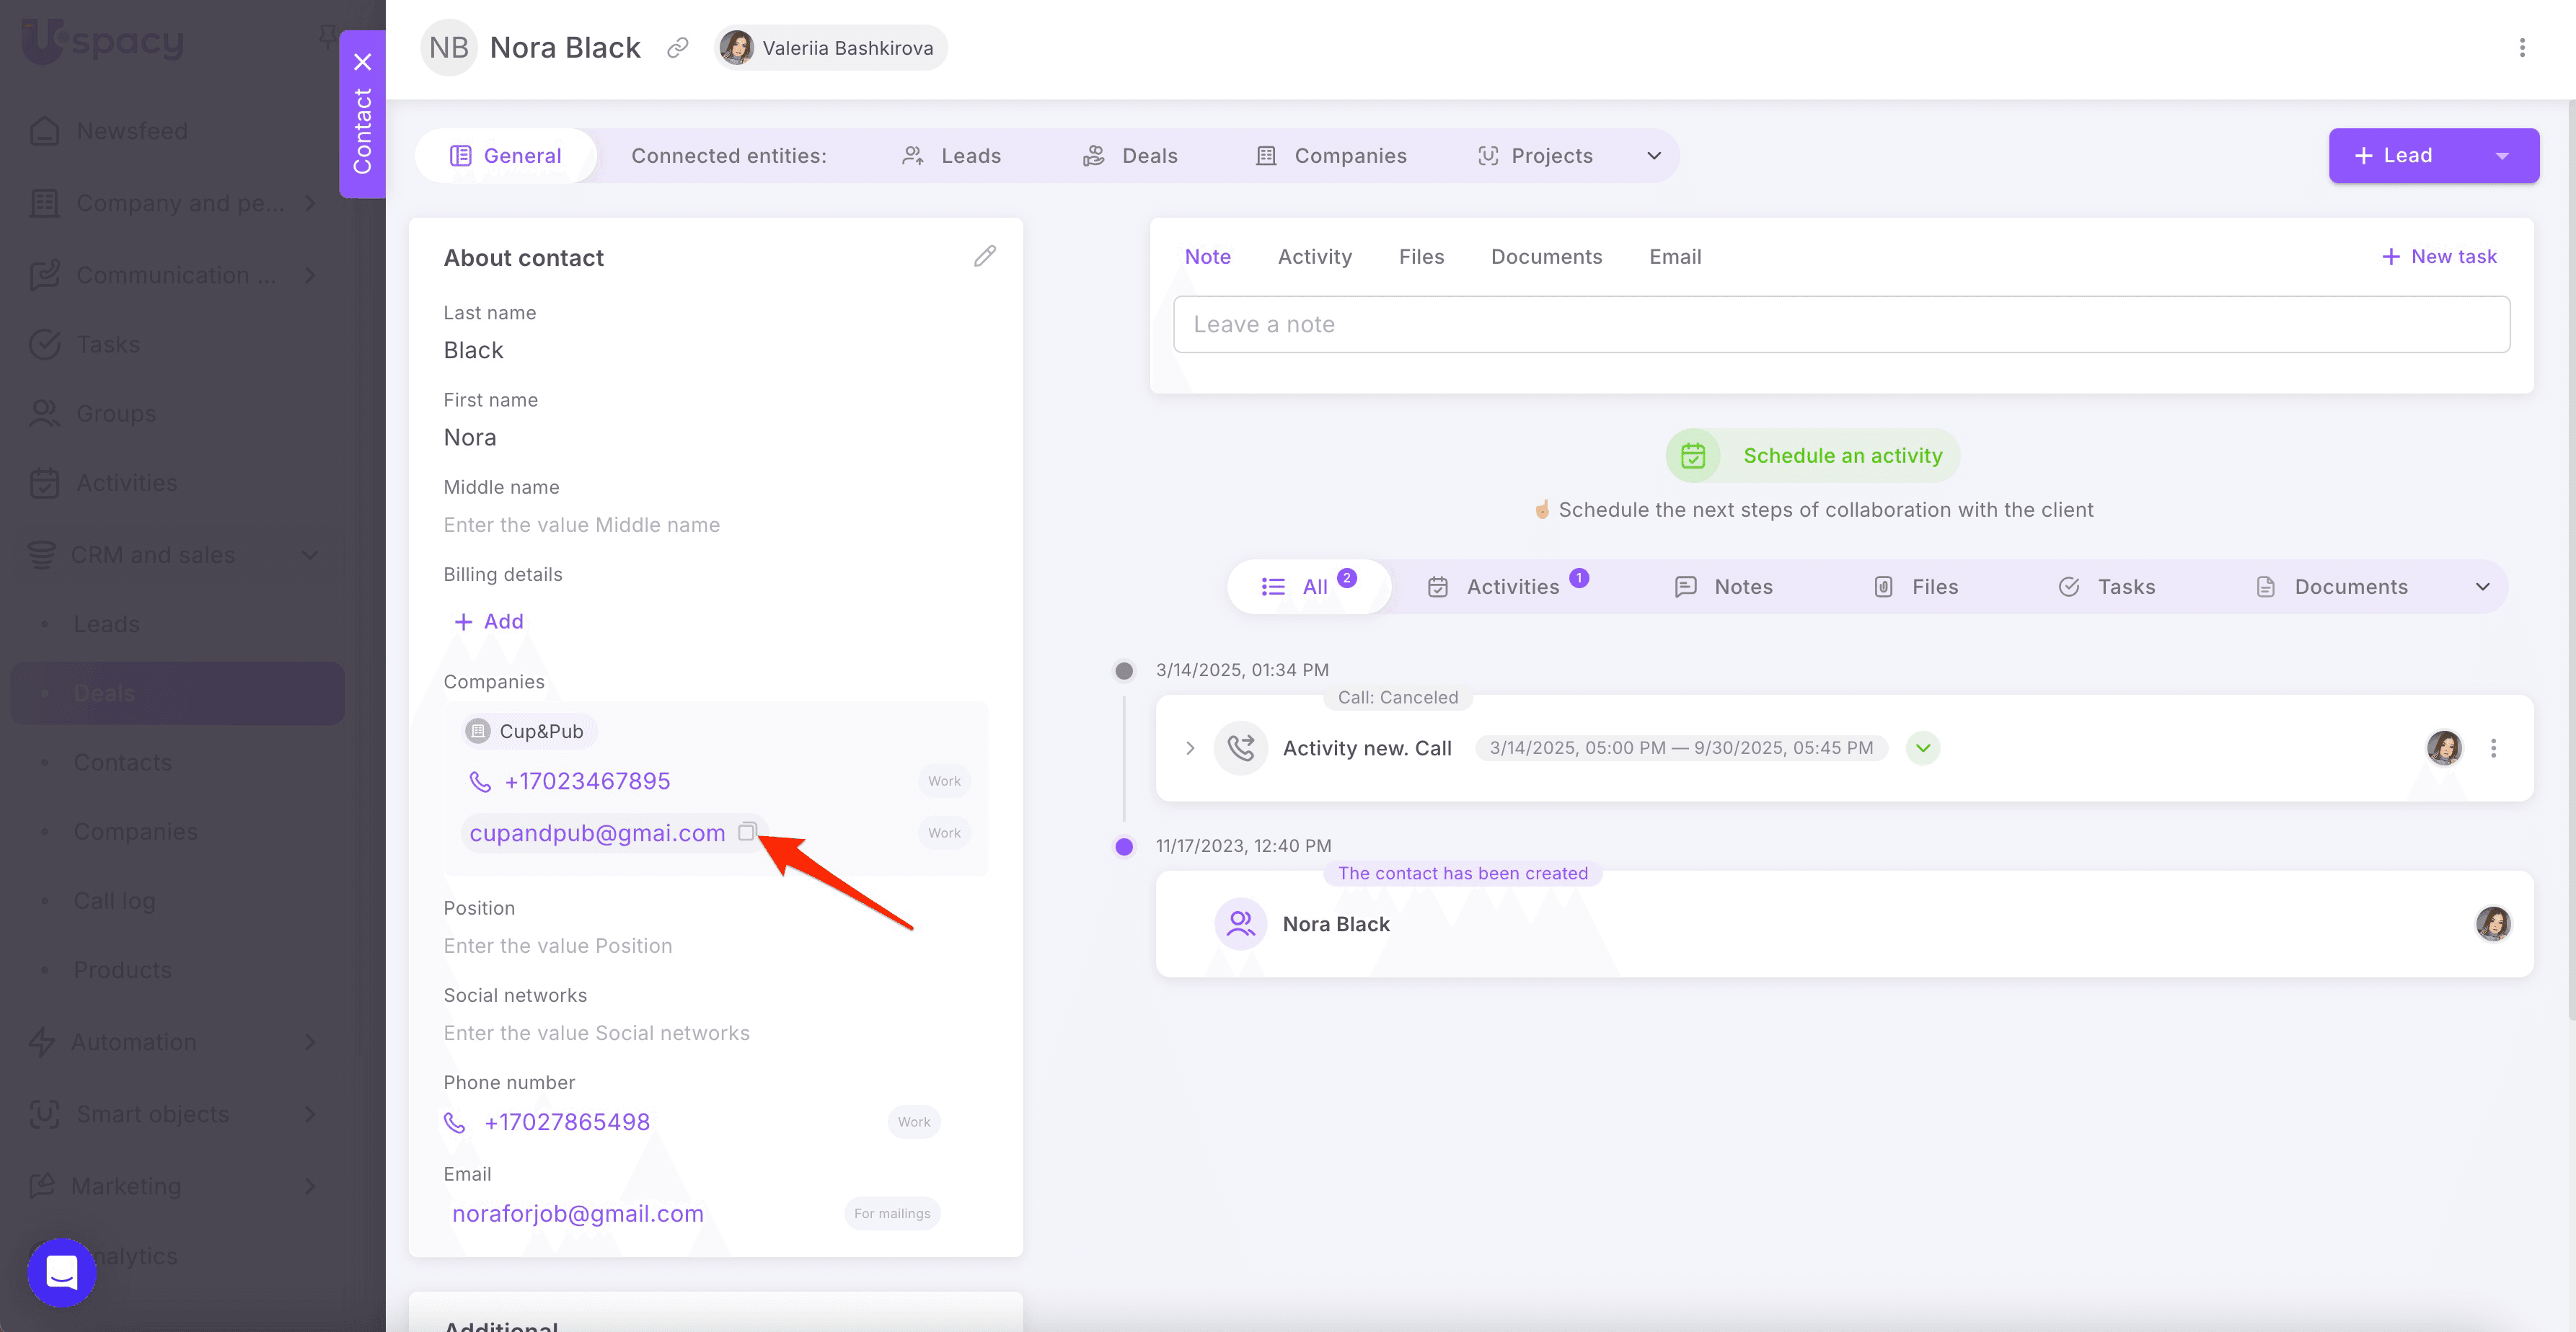Image resolution: width=2576 pixels, height=1332 pixels.
Task: Open the Cup&Pub company chip
Action: pyautogui.click(x=530, y=732)
